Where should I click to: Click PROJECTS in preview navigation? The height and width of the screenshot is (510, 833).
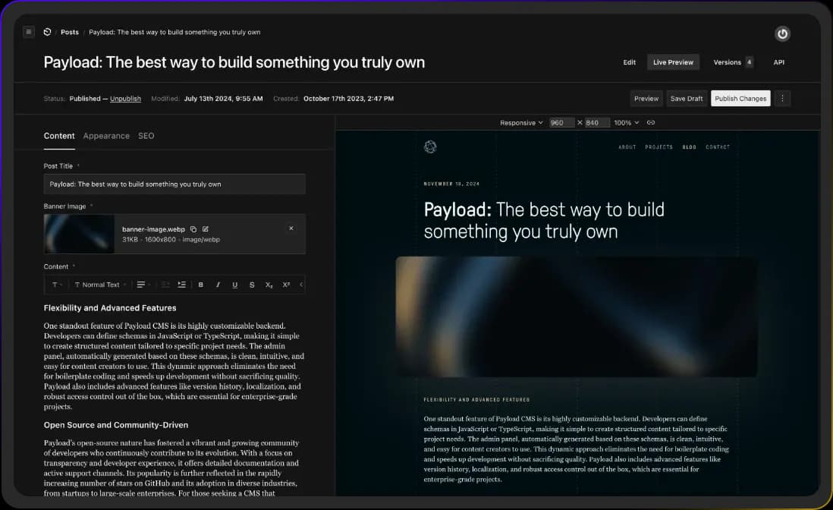[x=659, y=147]
